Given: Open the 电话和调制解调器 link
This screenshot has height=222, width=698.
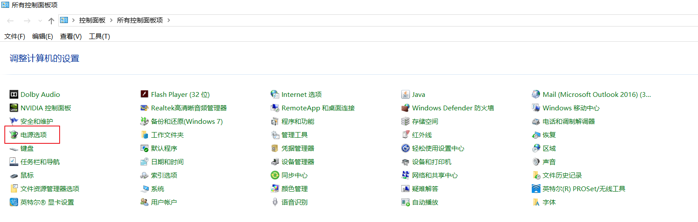Looking at the screenshot, I should [569, 122].
